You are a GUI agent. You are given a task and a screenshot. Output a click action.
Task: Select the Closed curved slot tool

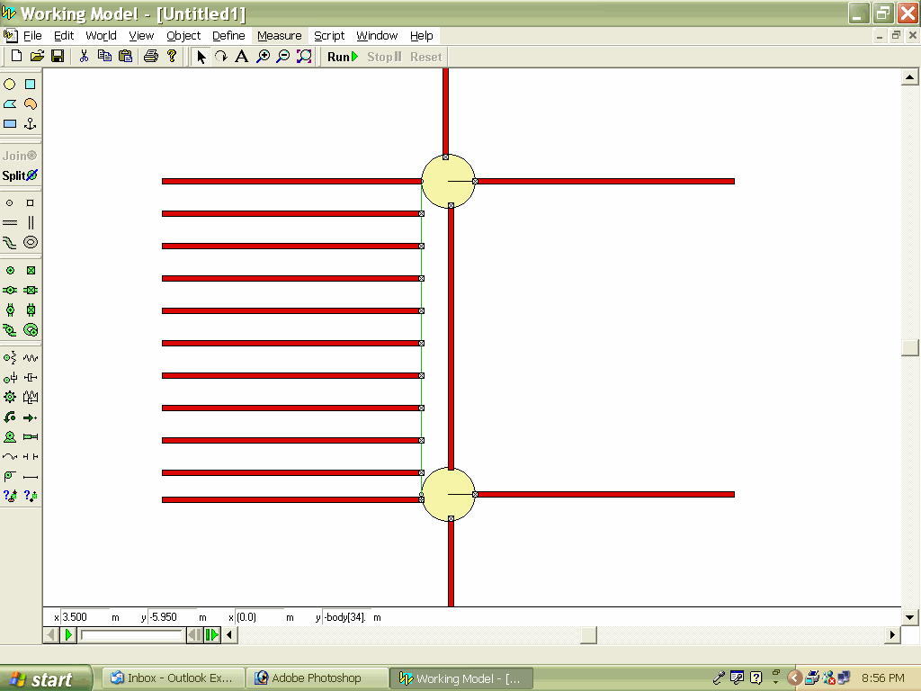tap(30, 242)
